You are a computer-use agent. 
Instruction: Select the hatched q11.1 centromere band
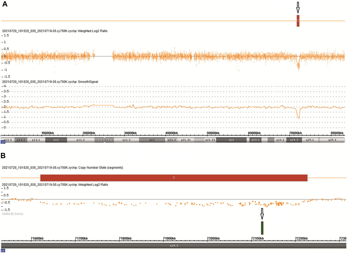[109, 140]
